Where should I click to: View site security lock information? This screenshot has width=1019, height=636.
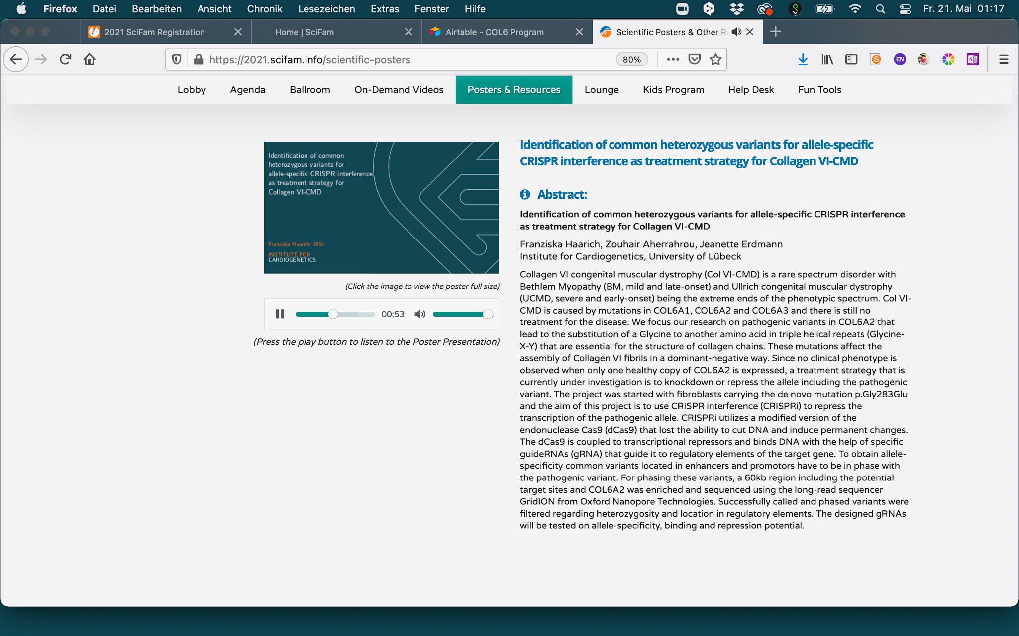coord(199,59)
